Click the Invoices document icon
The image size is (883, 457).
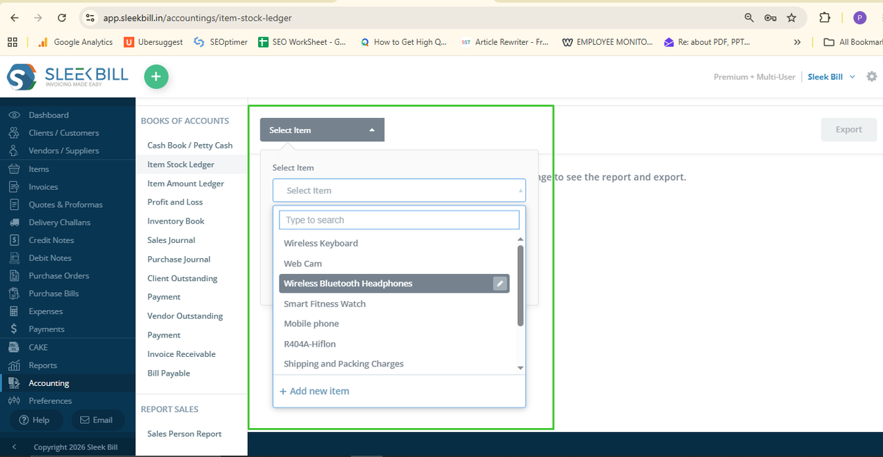point(14,186)
